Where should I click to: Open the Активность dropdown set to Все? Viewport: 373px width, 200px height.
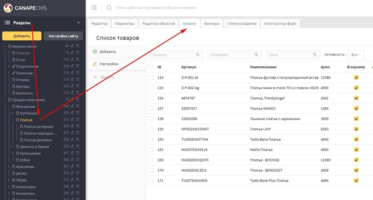(x=356, y=55)
